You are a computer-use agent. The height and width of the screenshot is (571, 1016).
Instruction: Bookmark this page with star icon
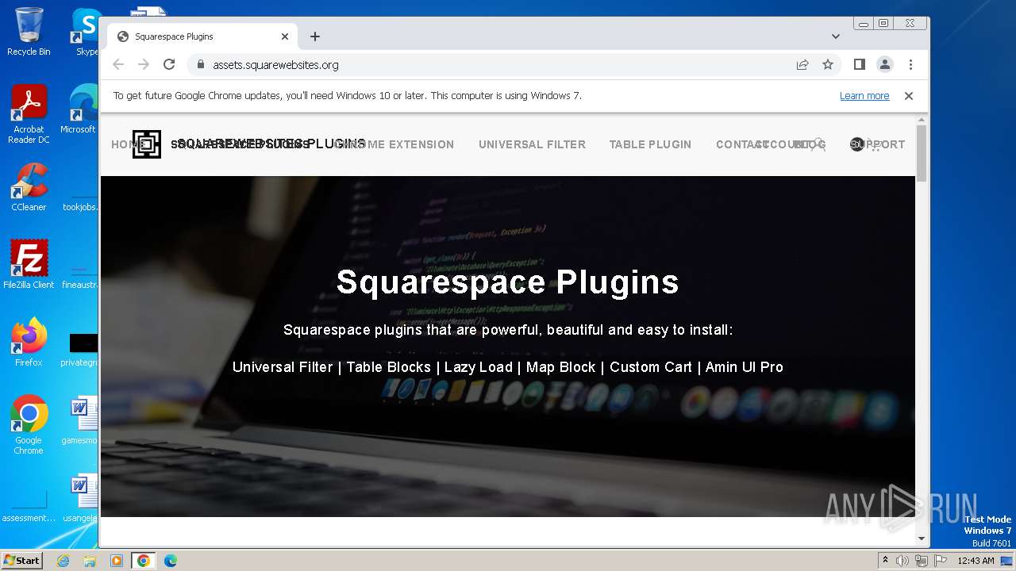(828, 65)
